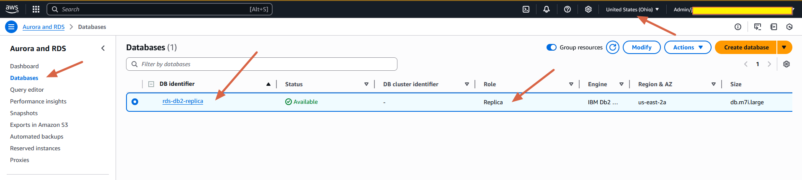
Task: Click the Size column header
Action: (736, 84)
